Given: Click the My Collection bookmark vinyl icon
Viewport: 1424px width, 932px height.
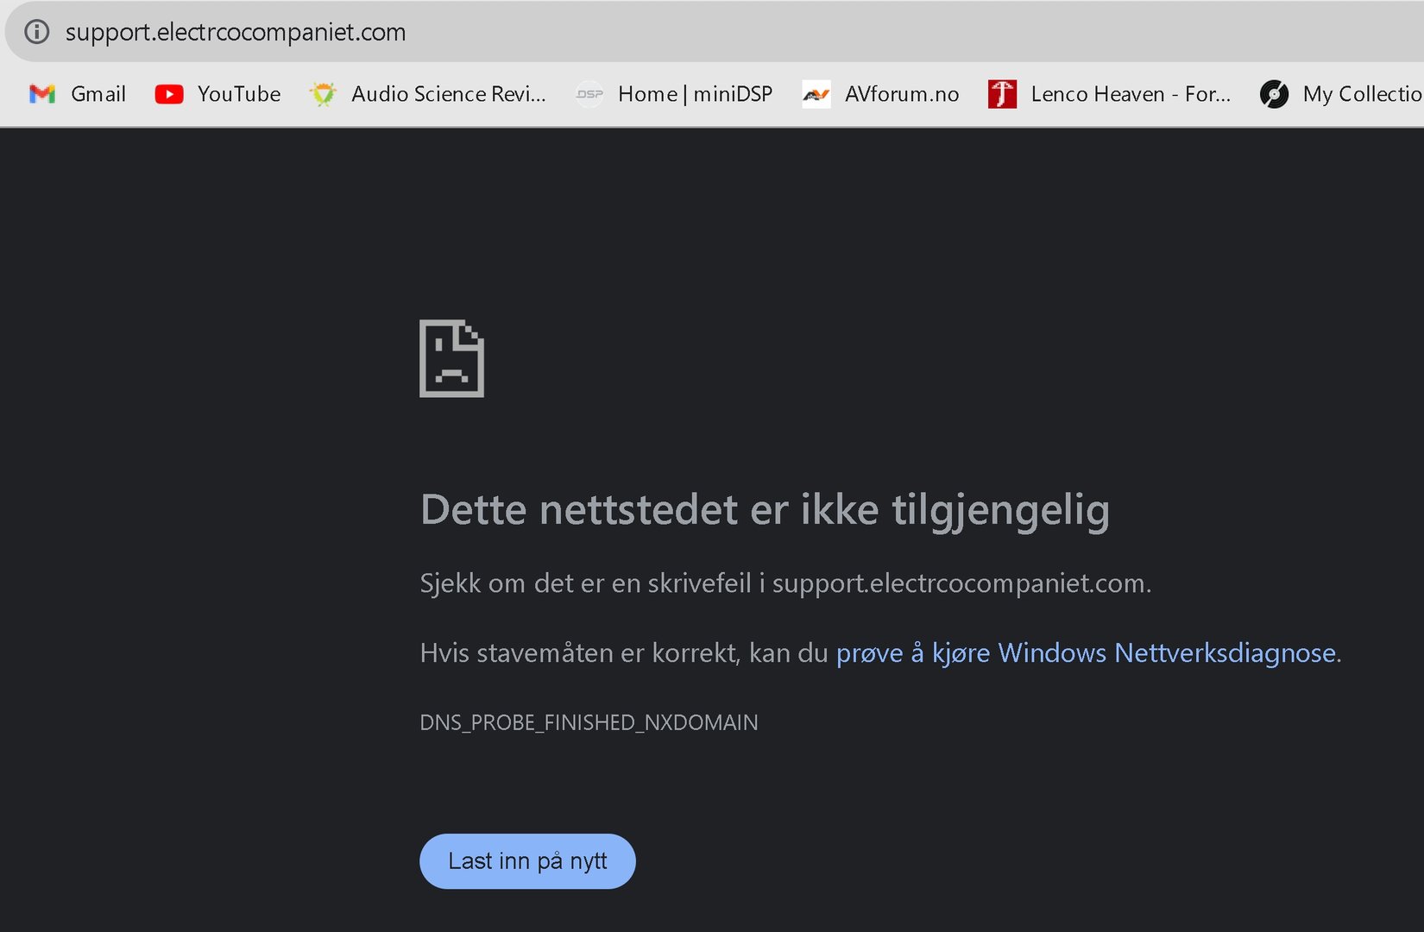Looking at the screenshot, I should coord(1274,94).
